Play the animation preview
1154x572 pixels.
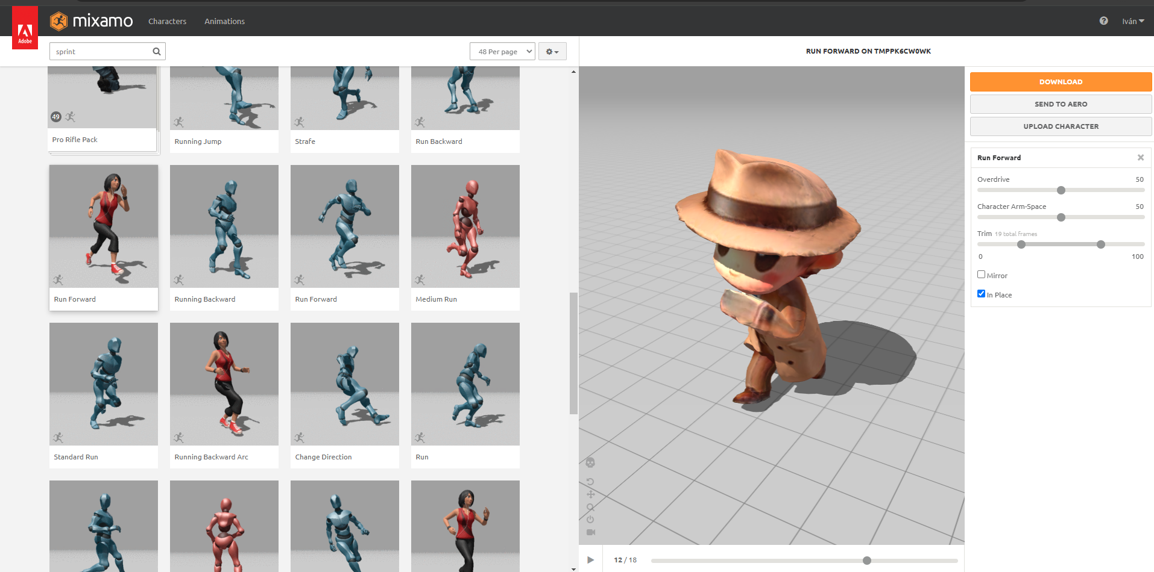(x=591, y=560)
